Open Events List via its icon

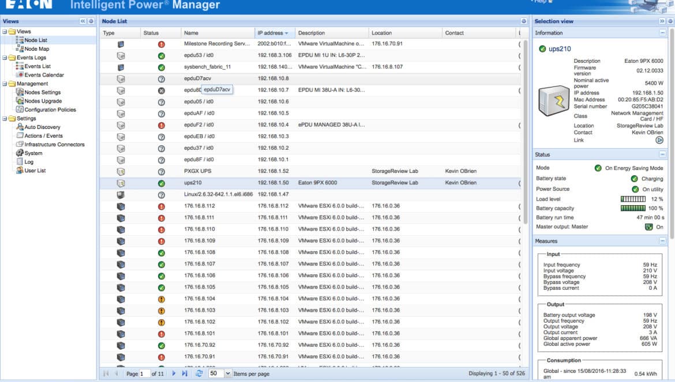pos(20,66)
